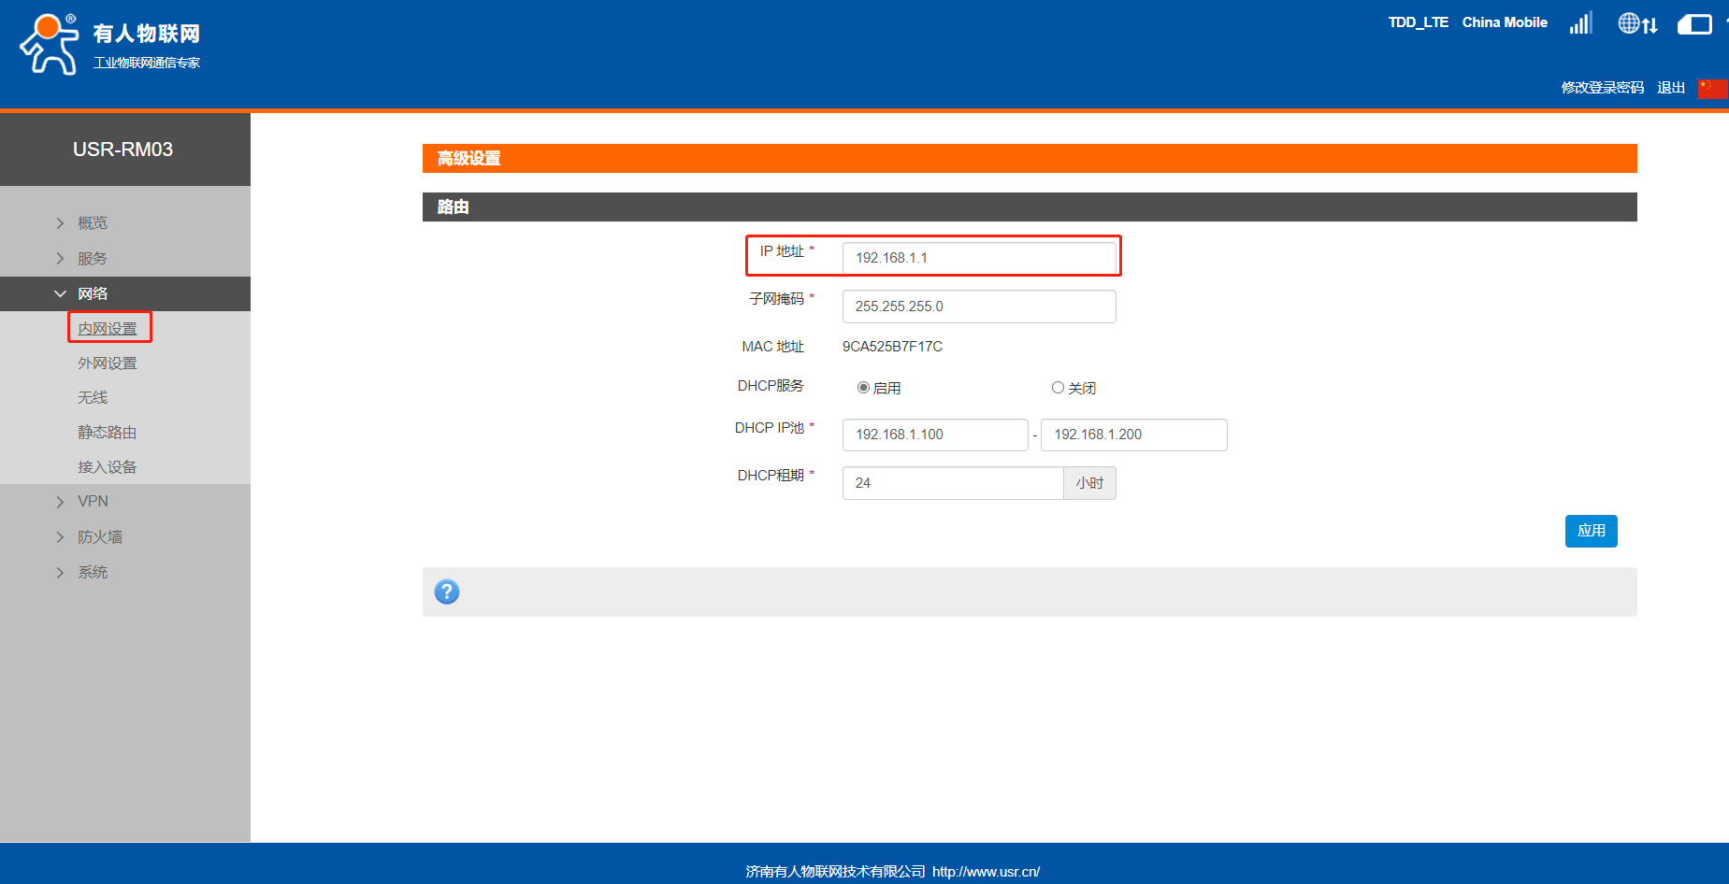Click the 应用 apply button
Screen dimensions: 1729x884
pos(1591,531)
